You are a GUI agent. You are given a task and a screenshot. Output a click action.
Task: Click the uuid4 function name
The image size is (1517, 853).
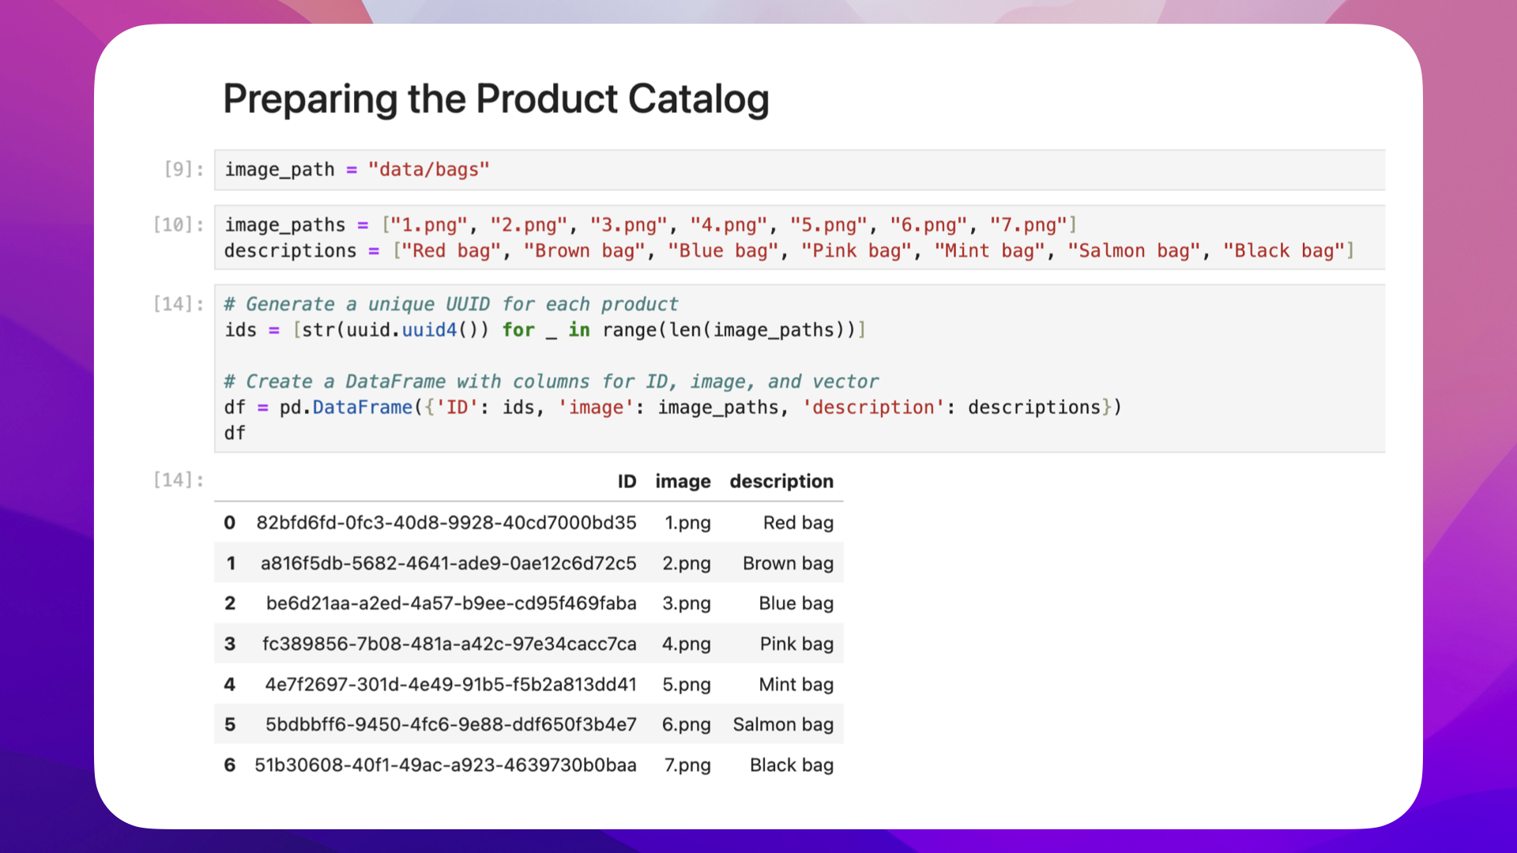click(x=429, y=330)
